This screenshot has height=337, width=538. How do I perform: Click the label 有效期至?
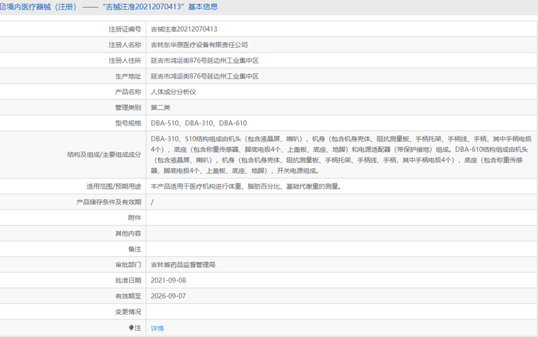pyautogui.click(x=128, y=296)
